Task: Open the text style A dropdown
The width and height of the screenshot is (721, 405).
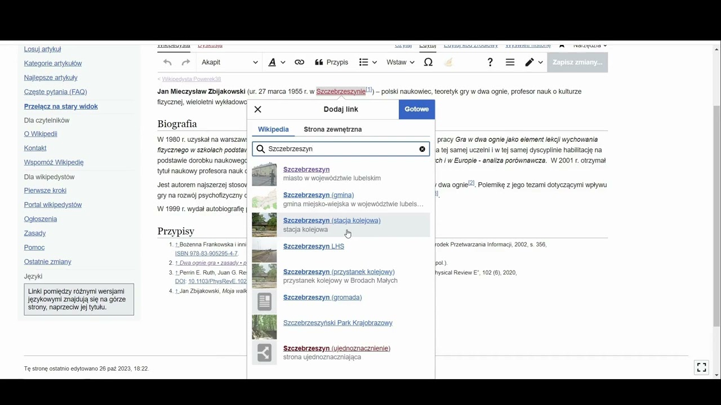Action: click(x=276, y=62)
